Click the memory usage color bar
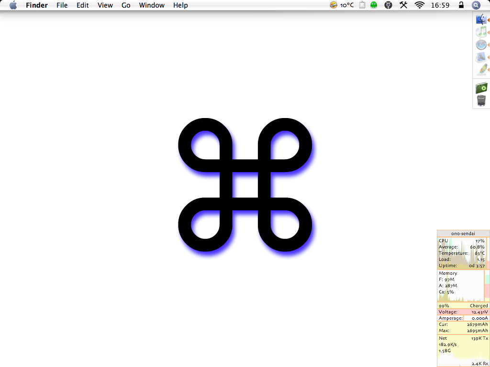This screenshot has width=490, height=367. (487, 286)
